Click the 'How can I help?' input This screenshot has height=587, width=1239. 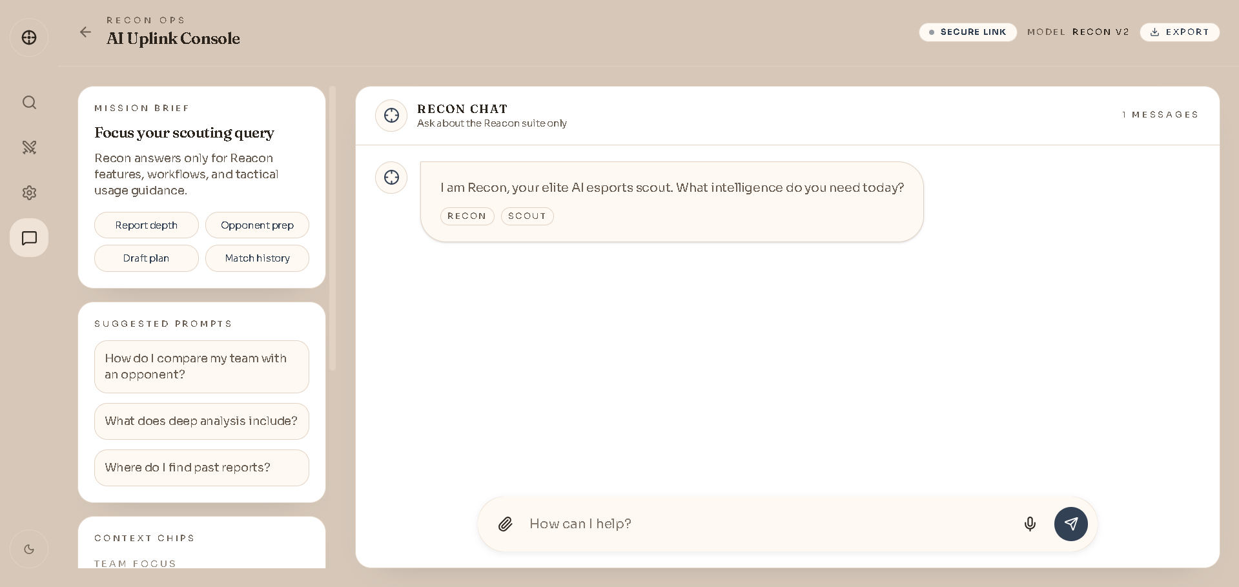pyautogui.click(x=768, y=524)
